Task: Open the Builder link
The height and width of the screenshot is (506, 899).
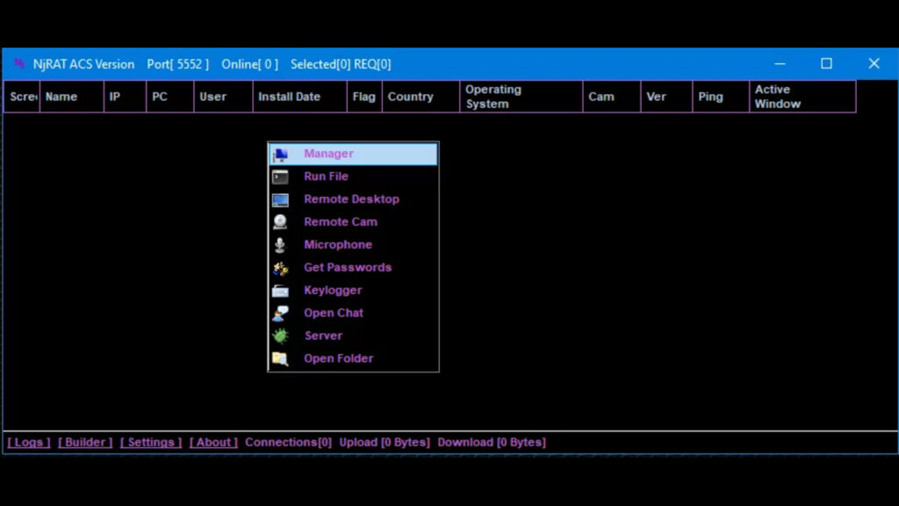Action: coord(85,443)
